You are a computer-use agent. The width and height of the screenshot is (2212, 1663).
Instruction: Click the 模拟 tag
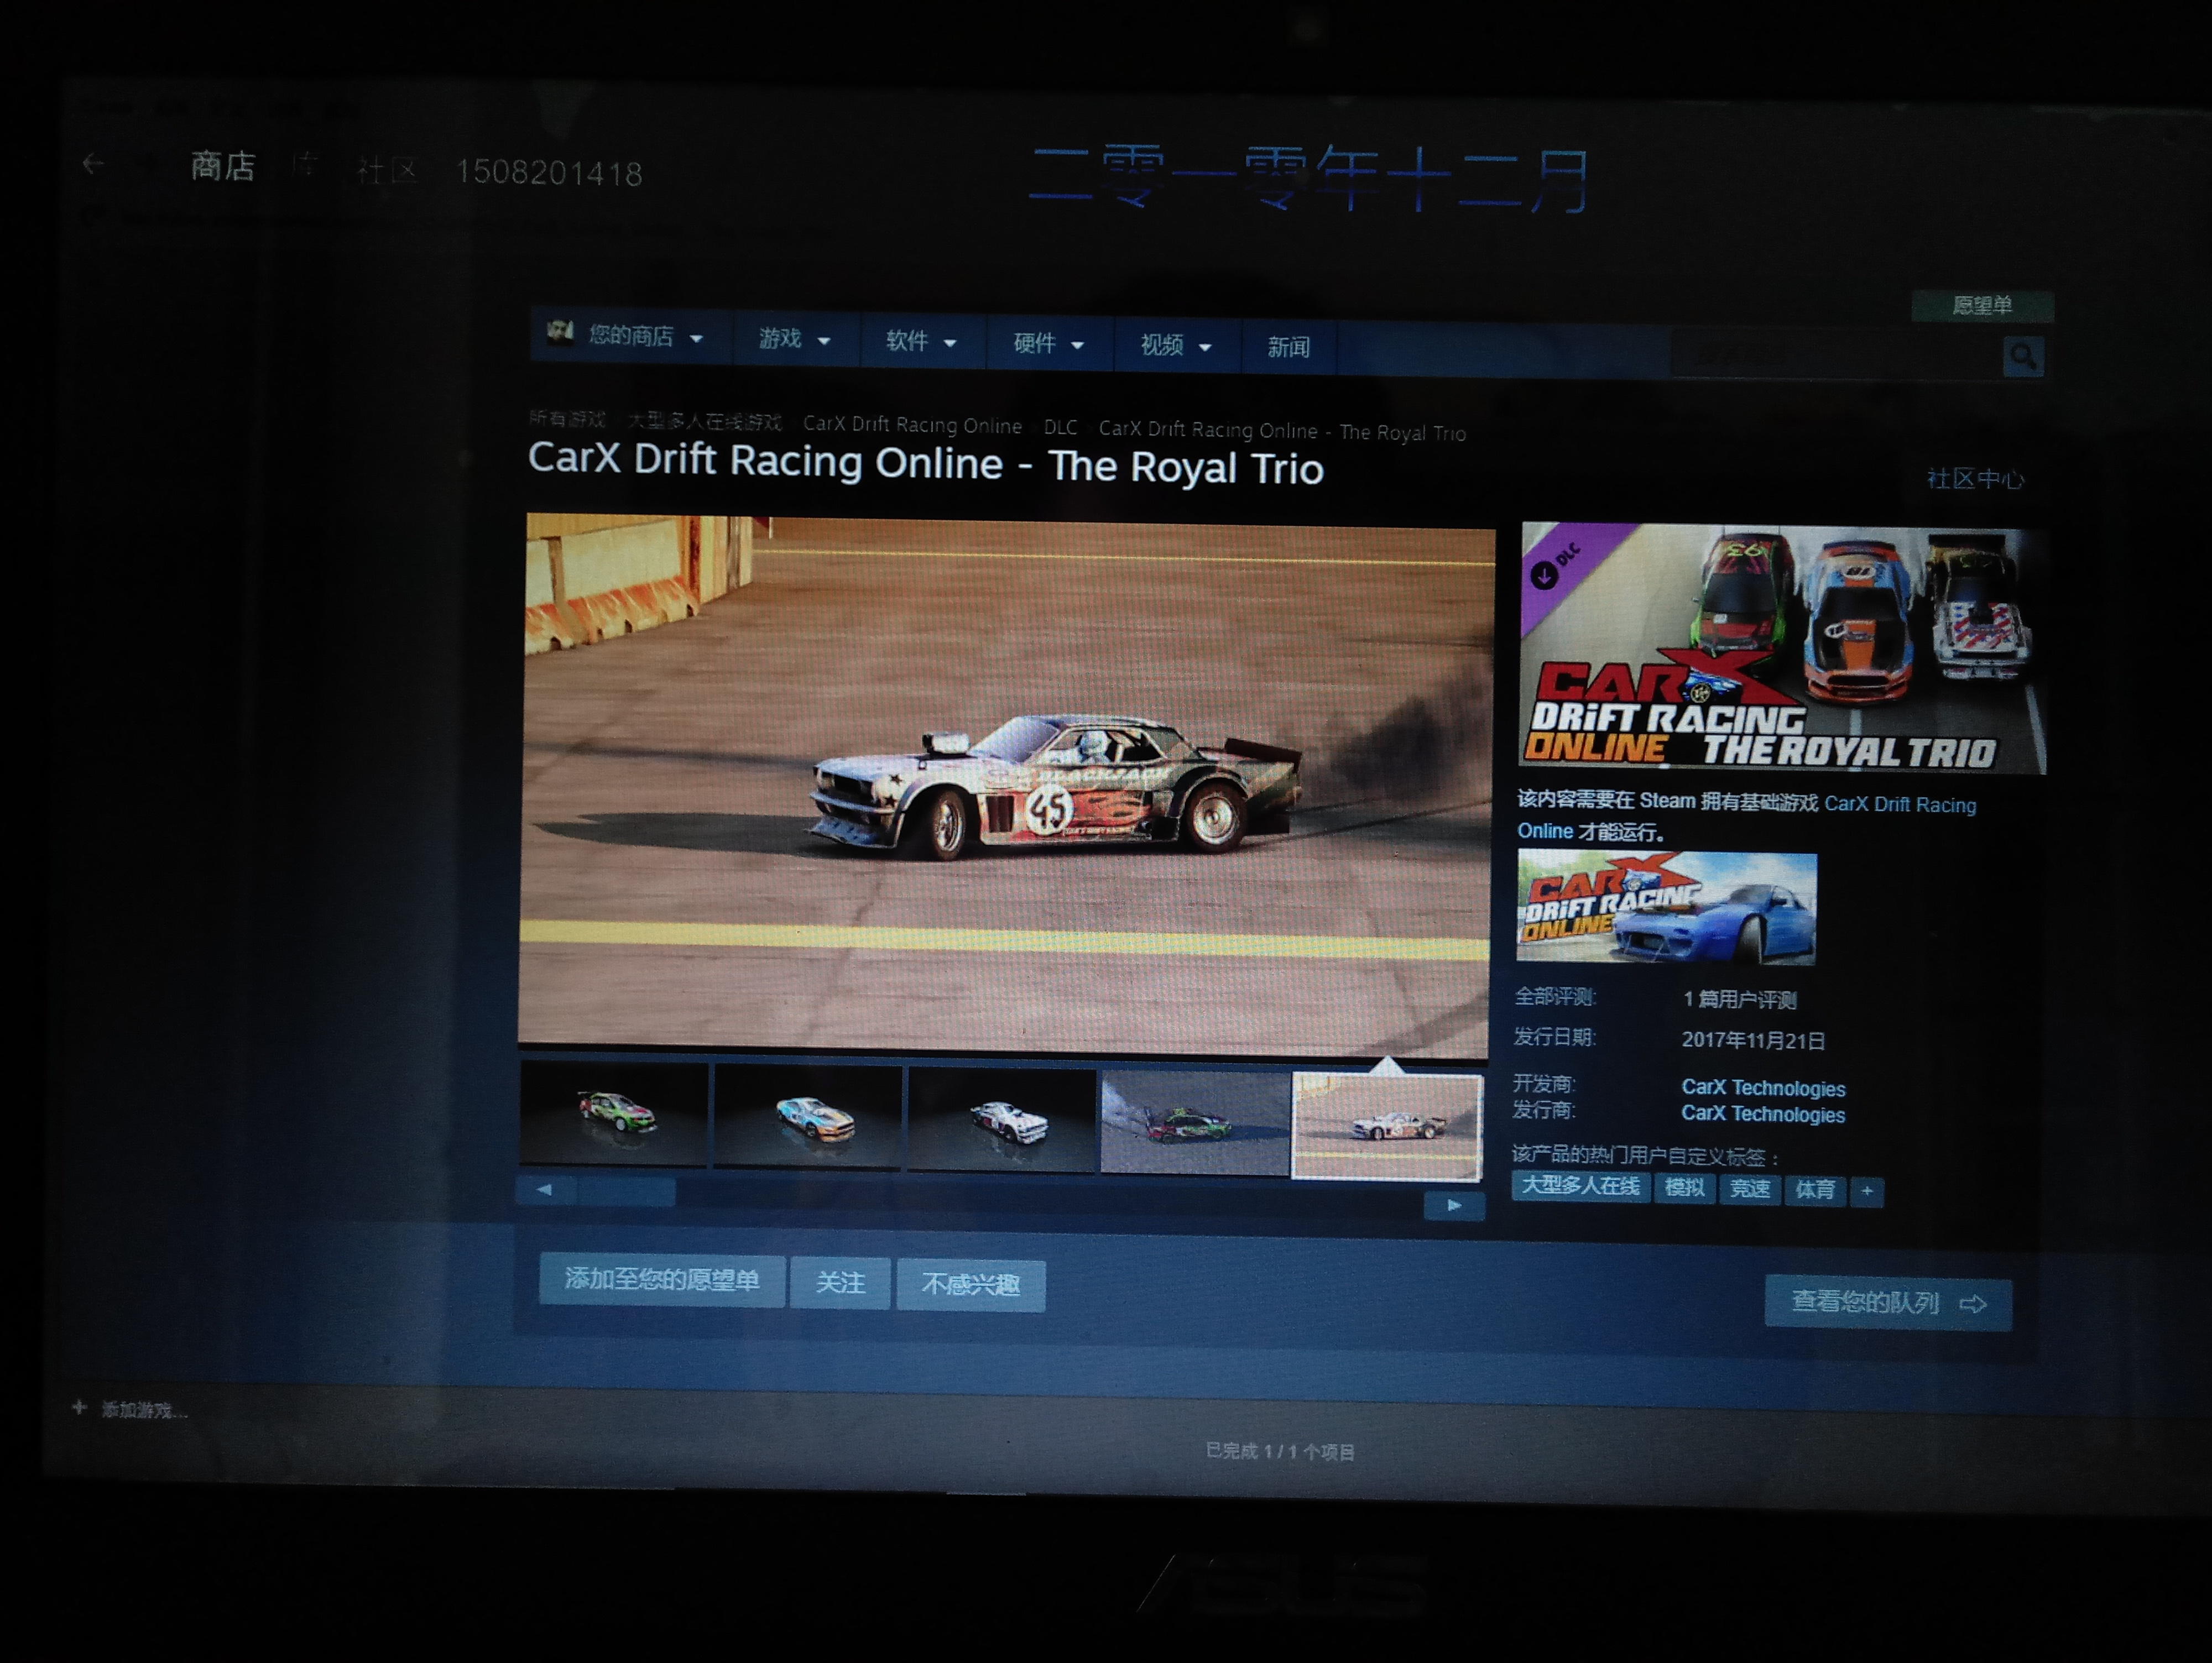(1684, 1188)
